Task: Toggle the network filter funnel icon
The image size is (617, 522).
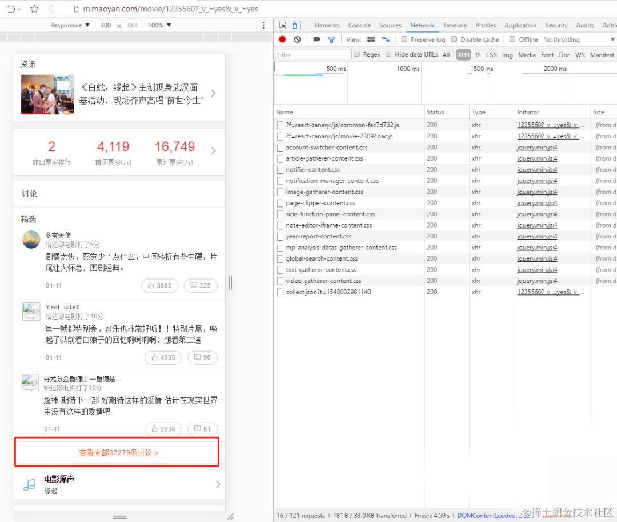Action: pyautogui.click(x=332, y=39)
